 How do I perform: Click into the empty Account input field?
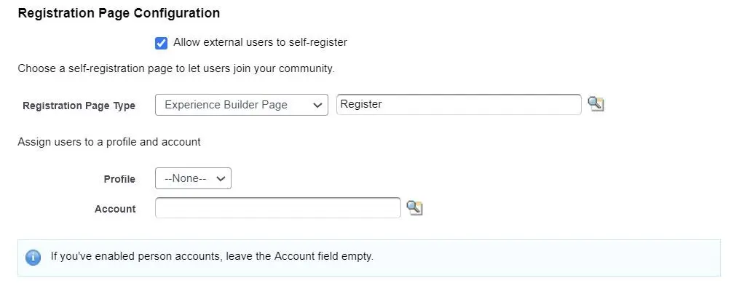point(278,208)
